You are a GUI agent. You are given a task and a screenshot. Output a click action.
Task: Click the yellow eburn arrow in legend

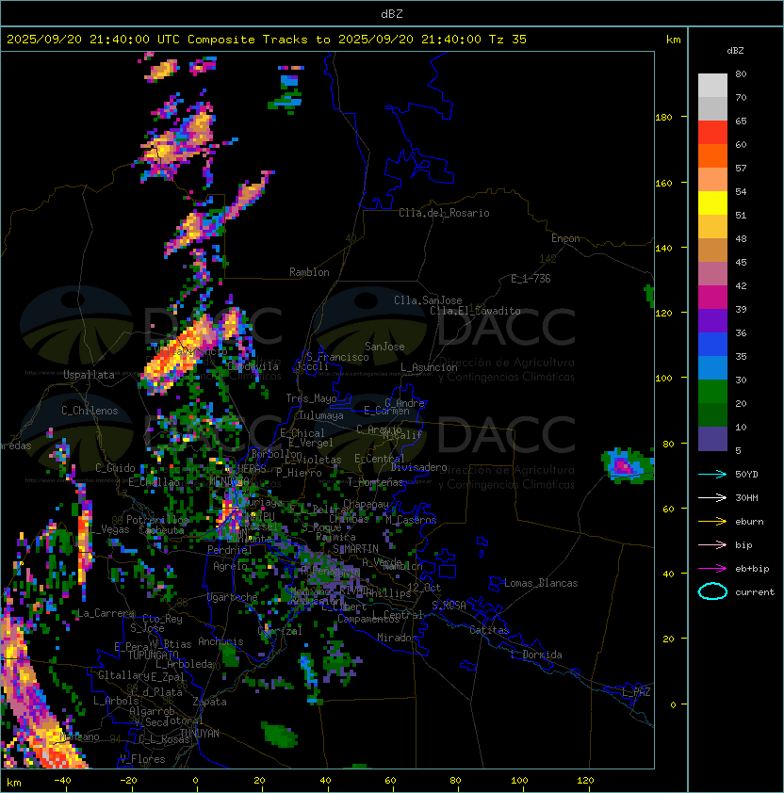tap(712, 522)
